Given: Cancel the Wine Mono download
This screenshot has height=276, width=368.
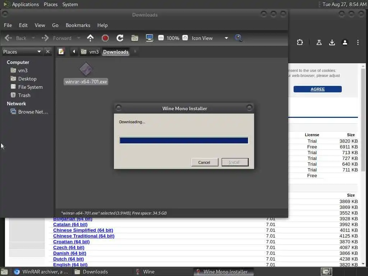Looking at the screenshot, I should (204, 162).
